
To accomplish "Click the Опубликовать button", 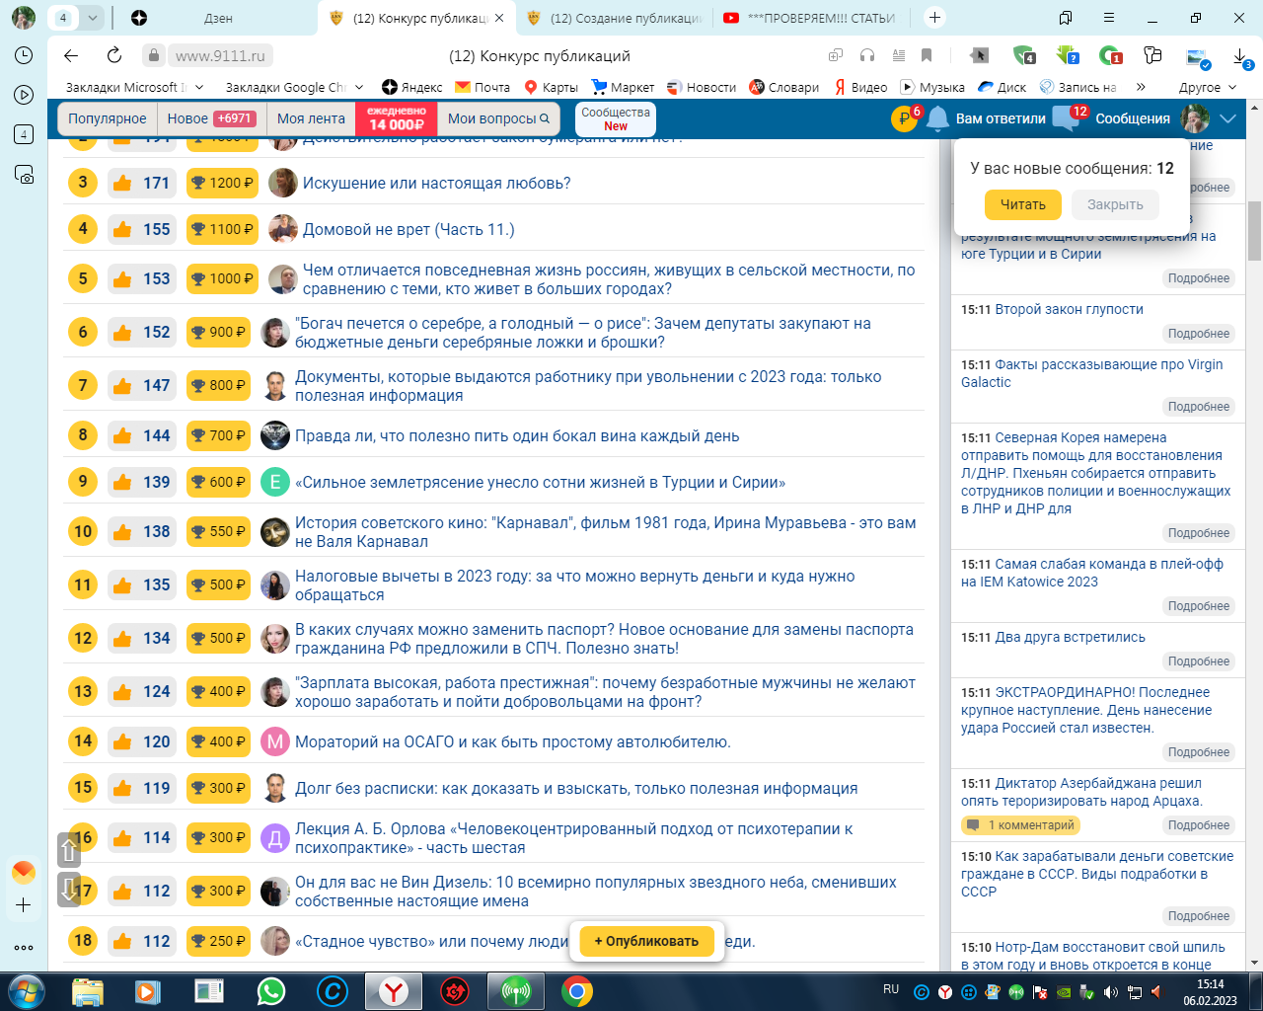I will click(x=646, y=941).
